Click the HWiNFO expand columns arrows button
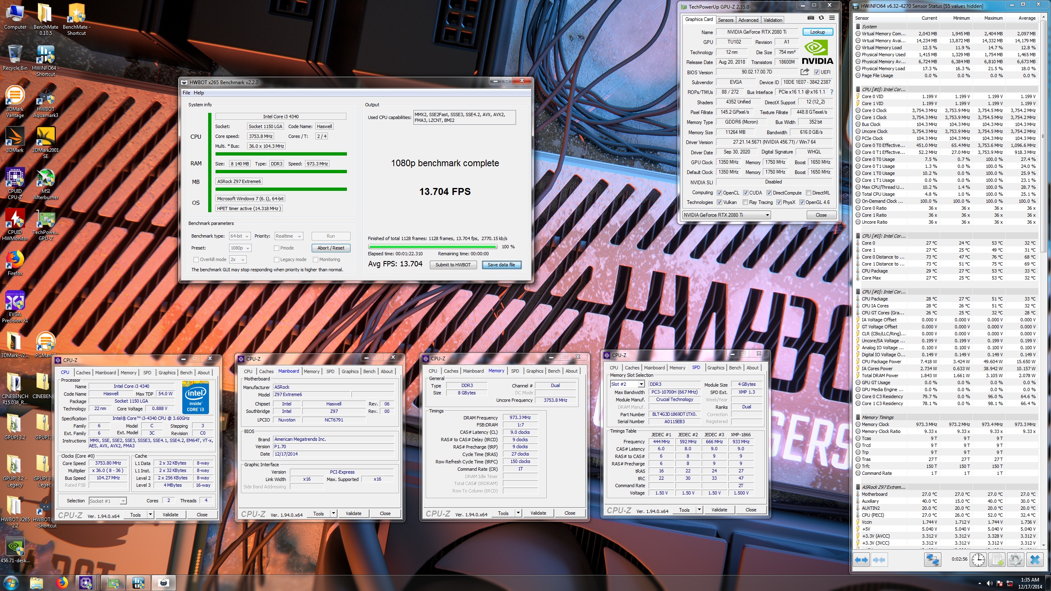The width and height of the screenshot is (1051, 591). [x=861, y=560]
